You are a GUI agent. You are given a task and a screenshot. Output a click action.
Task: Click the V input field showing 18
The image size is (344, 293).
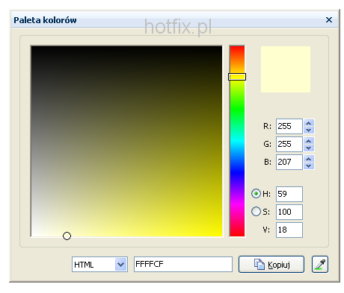point(289,230)
